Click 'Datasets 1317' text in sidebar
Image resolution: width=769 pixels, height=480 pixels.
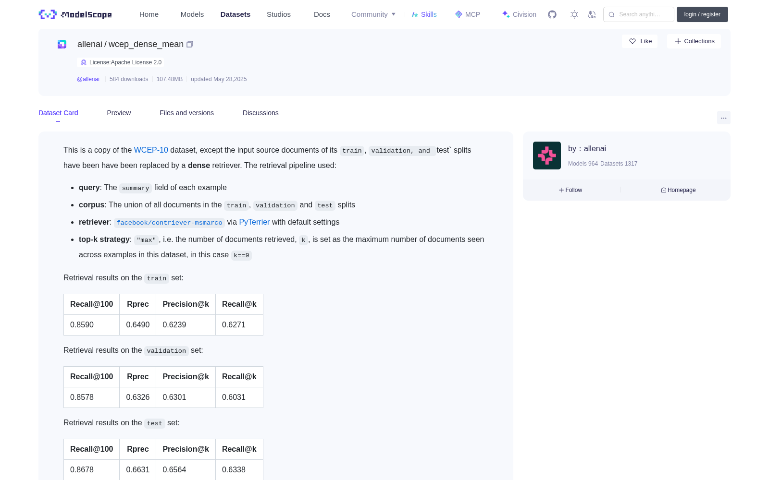619,164
